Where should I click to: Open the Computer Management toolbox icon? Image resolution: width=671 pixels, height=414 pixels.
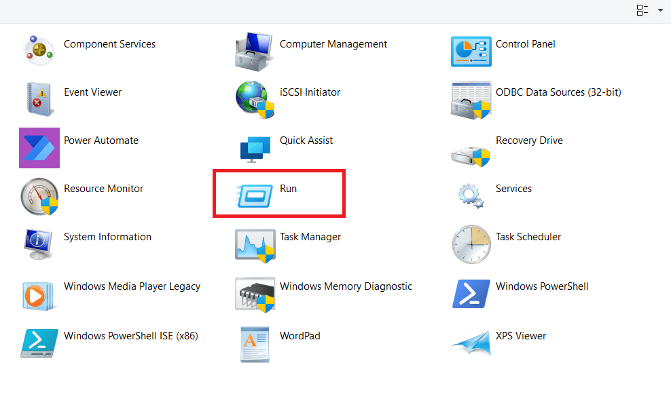click(255, 52)
